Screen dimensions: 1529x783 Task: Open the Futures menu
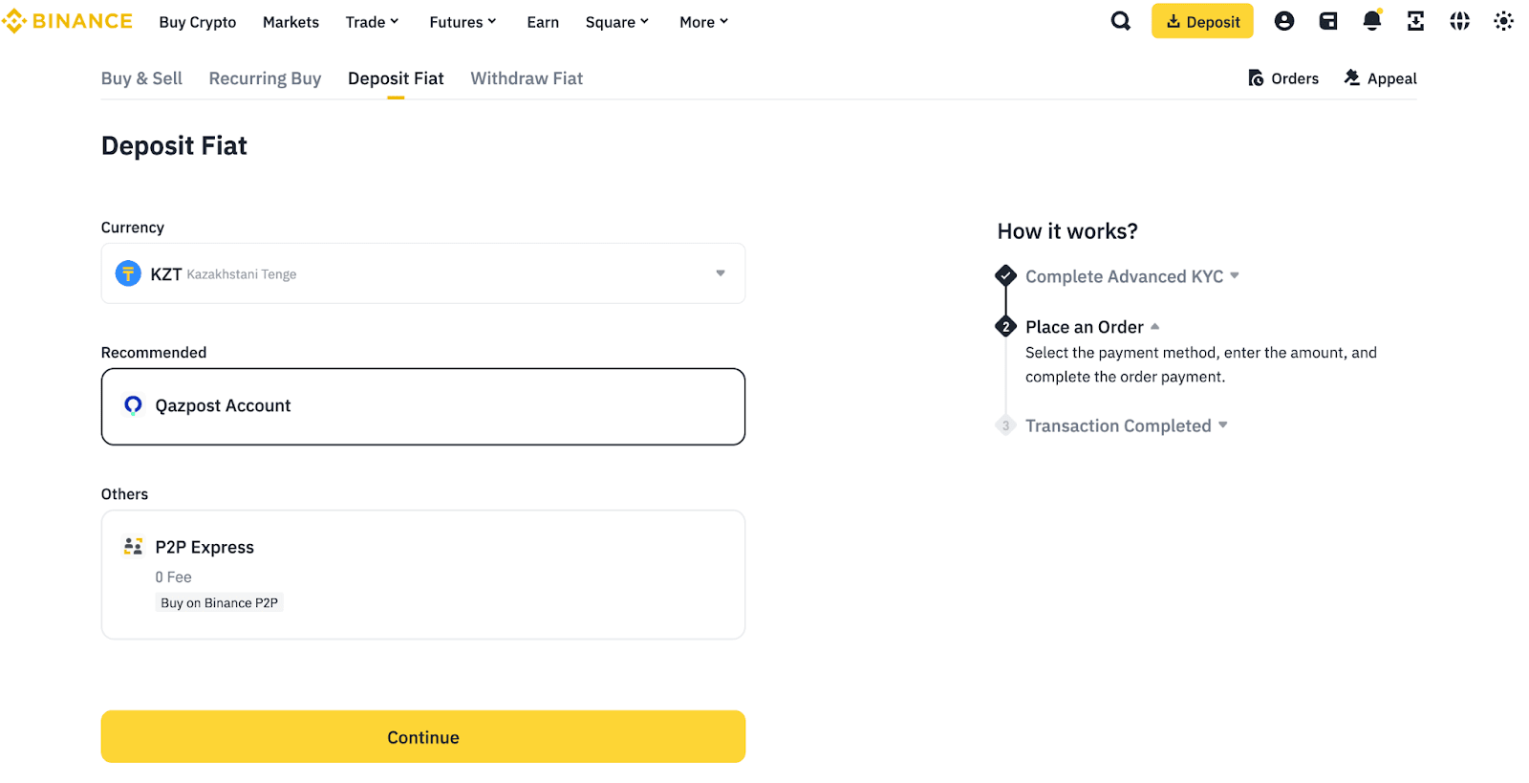pos(463,22)
